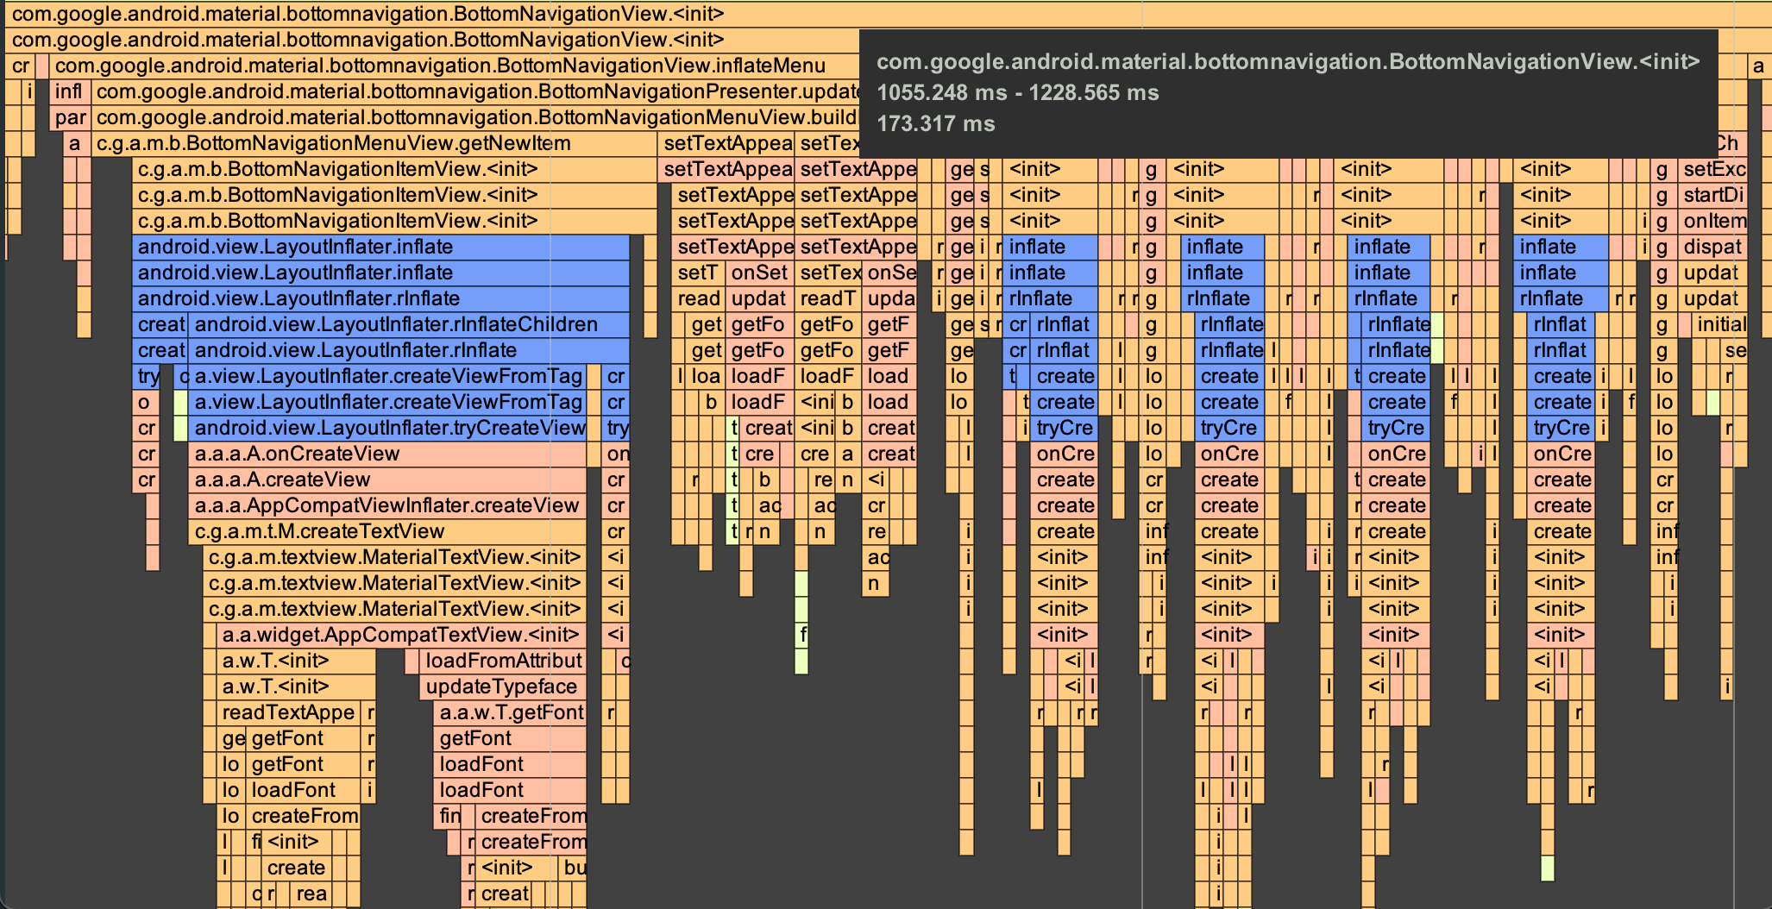Select the LayoutInflater.rInflateChildren frame
Screen dimensions: 1772x909
pyautogui.click(x=388, y=324)
